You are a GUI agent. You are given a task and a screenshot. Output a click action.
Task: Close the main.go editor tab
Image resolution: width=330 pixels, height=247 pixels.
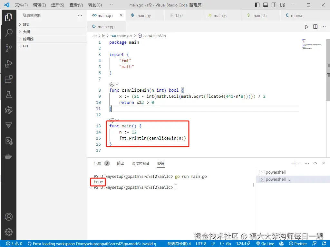(121, 15)
